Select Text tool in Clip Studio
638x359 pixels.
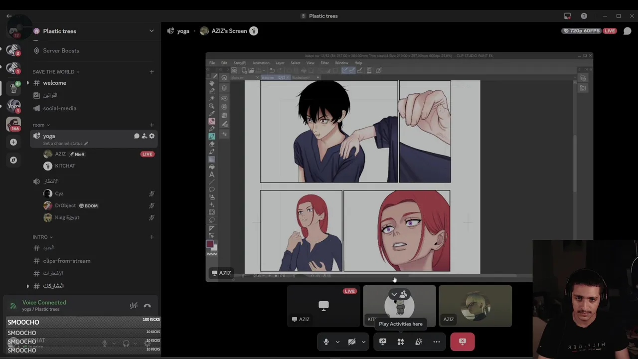tap(212, 174)
